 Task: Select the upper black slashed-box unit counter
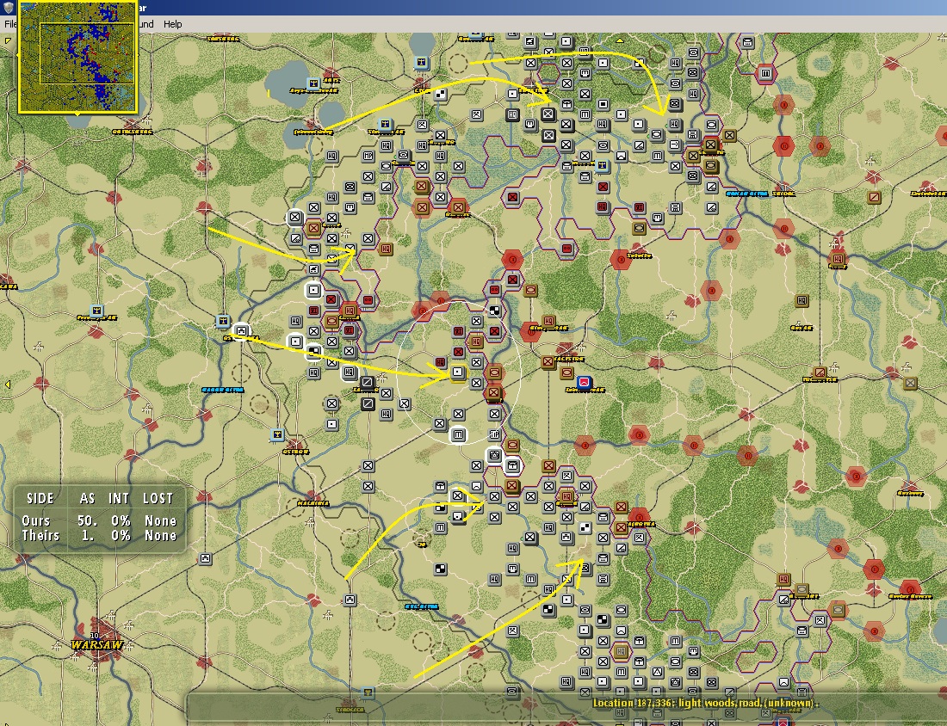pyautogui.click(x=368, y=382)
